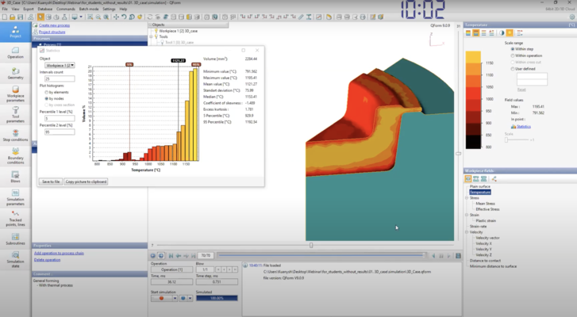Open the Project structure link

tap(52, 32)
